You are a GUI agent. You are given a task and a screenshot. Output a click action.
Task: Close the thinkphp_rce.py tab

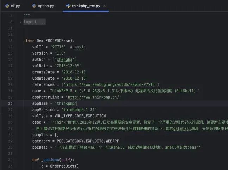tap(104, 6)
